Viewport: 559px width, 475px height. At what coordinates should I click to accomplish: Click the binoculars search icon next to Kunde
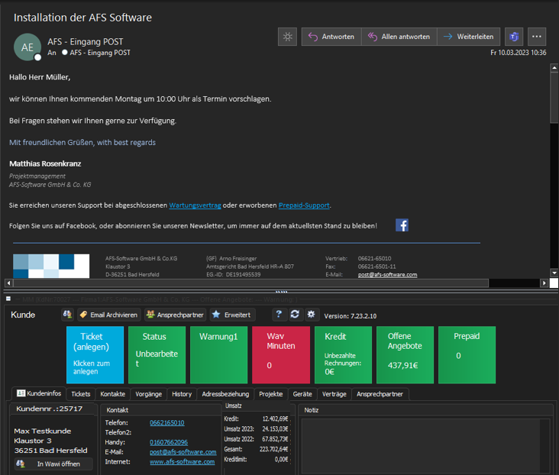(x=67, y=315)
